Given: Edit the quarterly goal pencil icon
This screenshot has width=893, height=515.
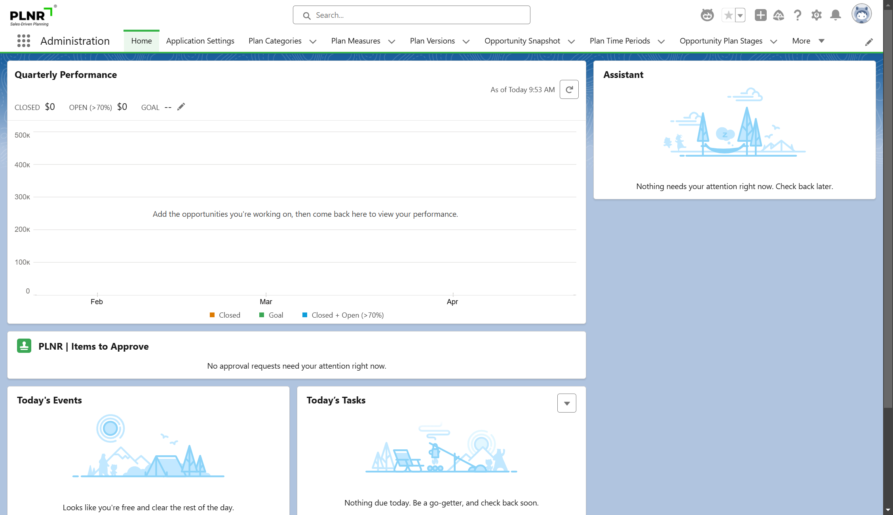Looking at the screenshot, I should click(x=181, y=107).
